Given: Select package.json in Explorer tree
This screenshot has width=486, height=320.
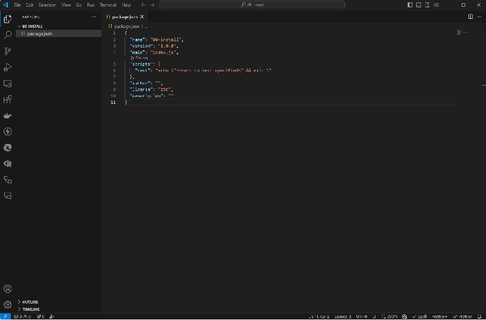Looking at the screenshot, I should pyautogui.click(x=58, y=33).
